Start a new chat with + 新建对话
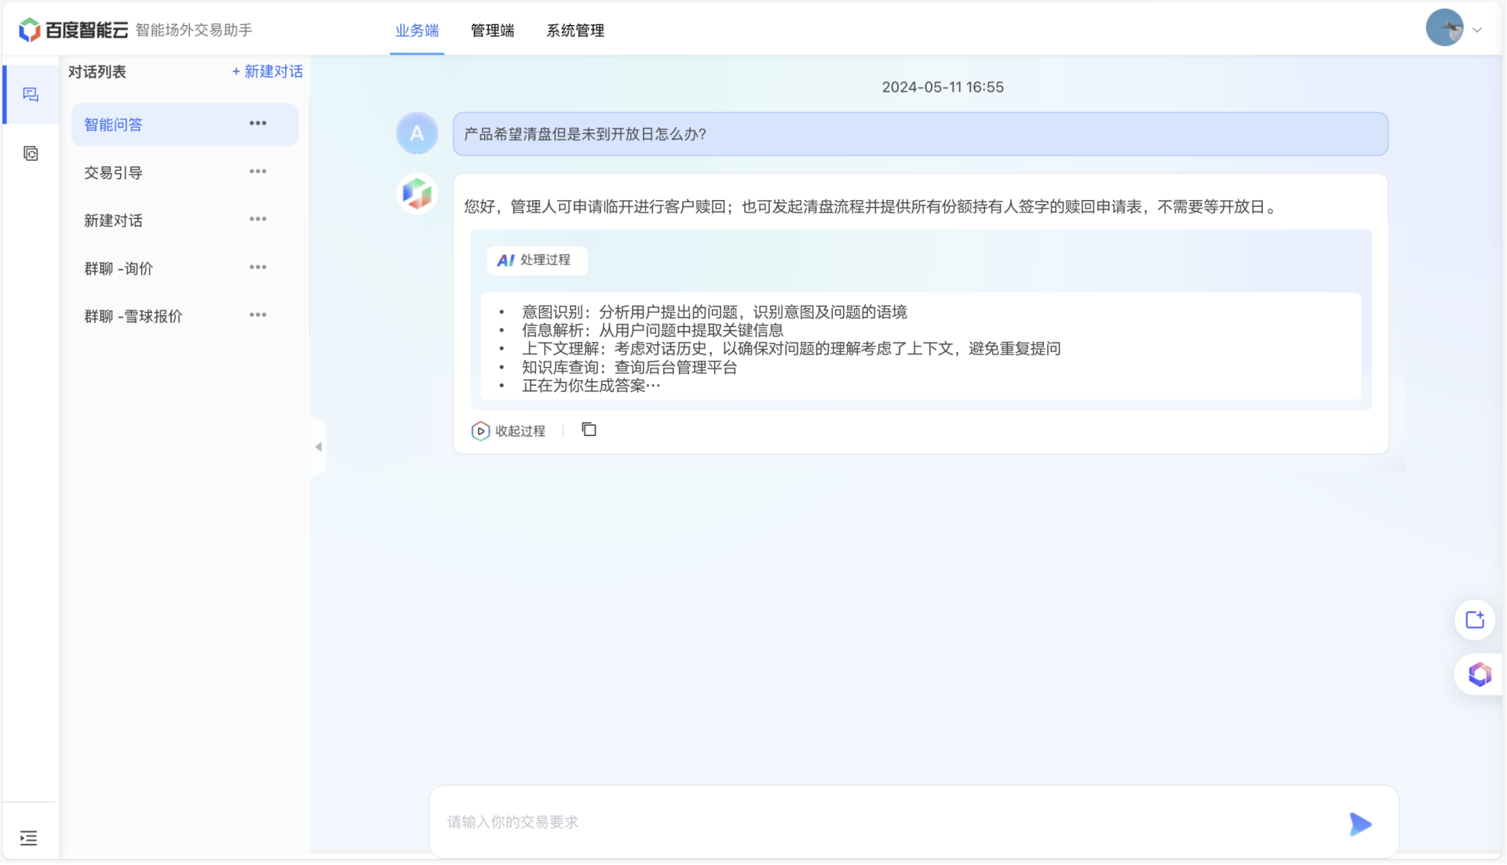The image size is (1507, 865). point(267,71)
